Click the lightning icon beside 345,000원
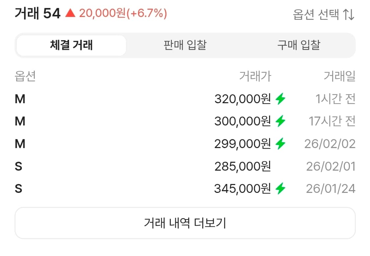370x256 pixels. click(x=281, y=189)
